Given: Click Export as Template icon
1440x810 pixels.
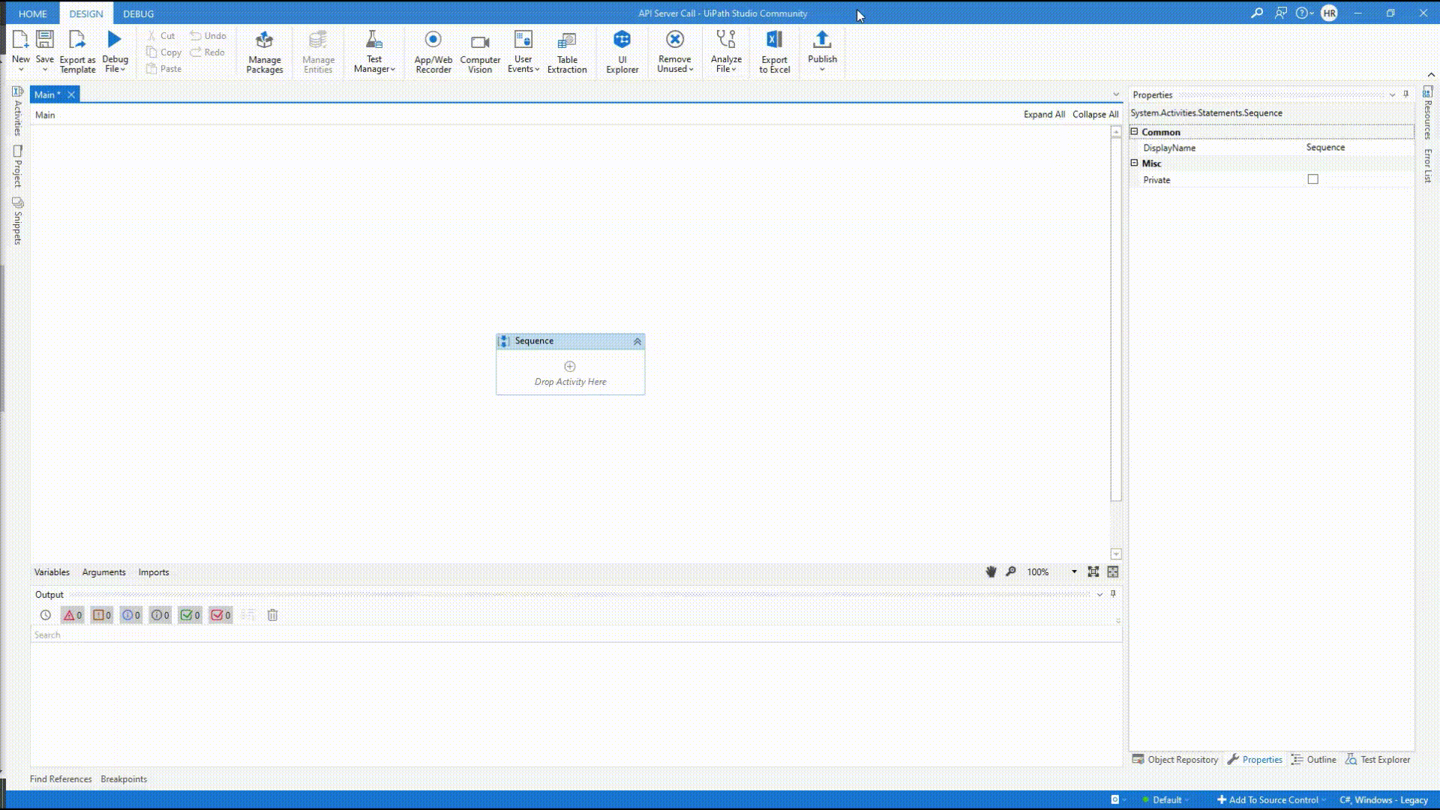Looking at the screenshot, I should tap(77, 39).
